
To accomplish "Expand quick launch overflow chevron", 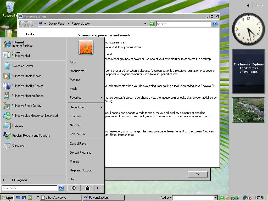I will [38, 197].
